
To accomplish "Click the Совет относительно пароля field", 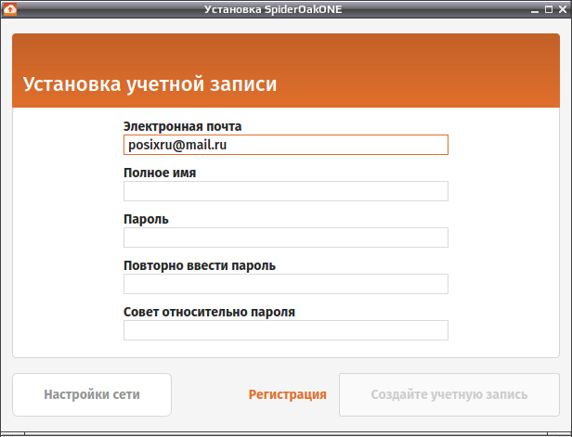I will pos(286,330).
